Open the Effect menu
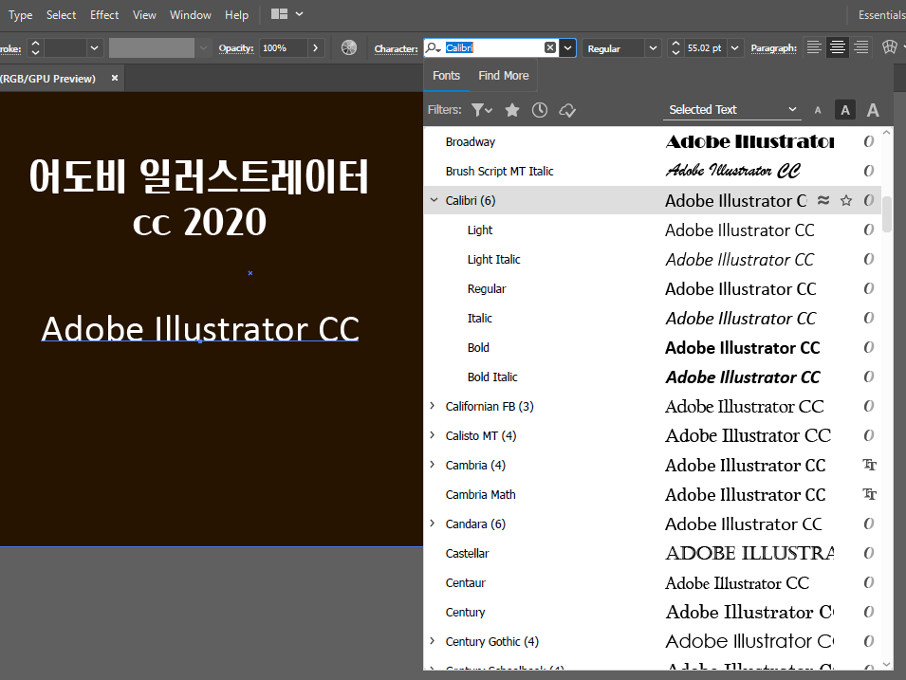 click(x=104, y=15)
